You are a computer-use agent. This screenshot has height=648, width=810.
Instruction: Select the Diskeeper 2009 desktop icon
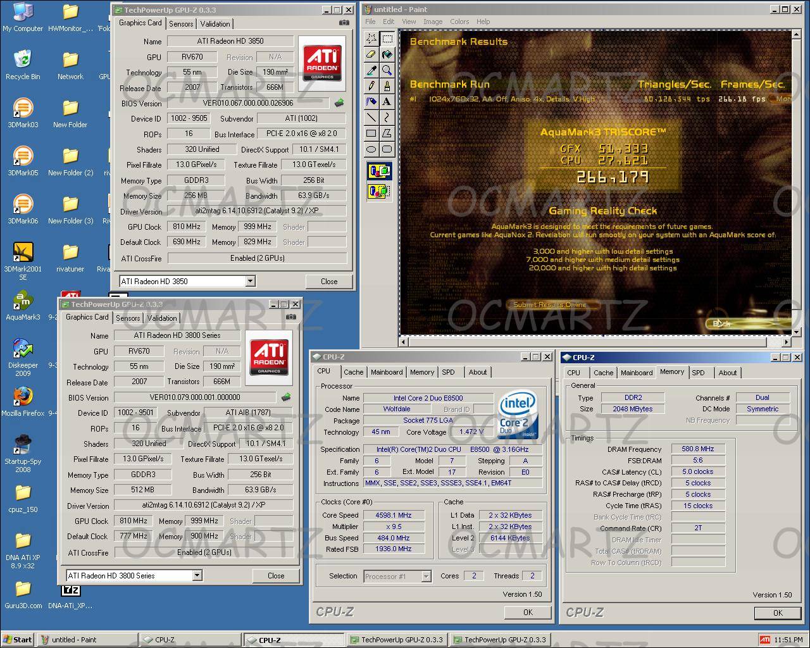pyautogui.click(x=23, y=358)
